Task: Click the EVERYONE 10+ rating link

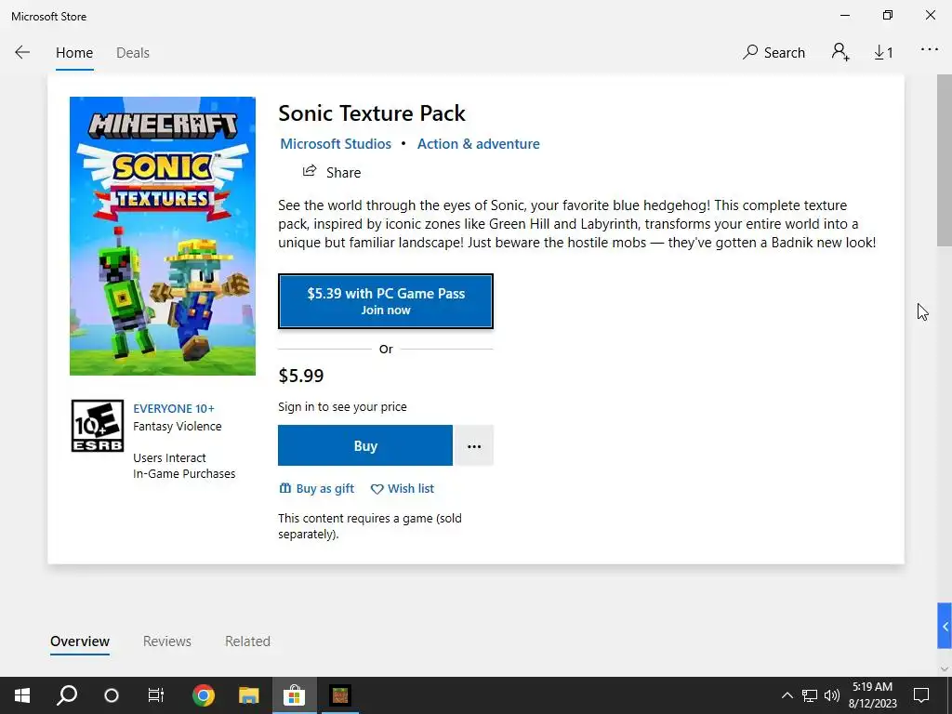Action: click(174, 409)
